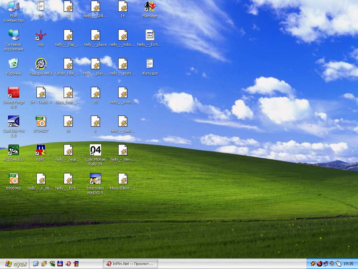Viewport: 358px width, 269px height.
Task: Click the пуск Start button
Action: (x=14, y=264)
